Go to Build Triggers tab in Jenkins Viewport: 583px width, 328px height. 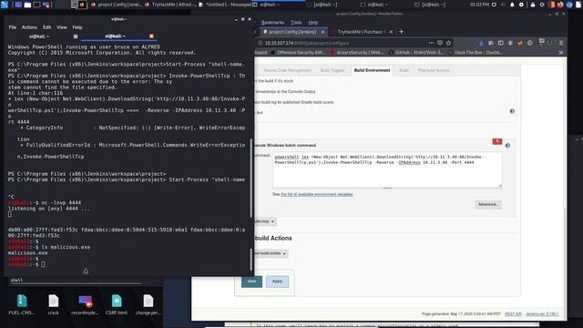tap(332, 70)
